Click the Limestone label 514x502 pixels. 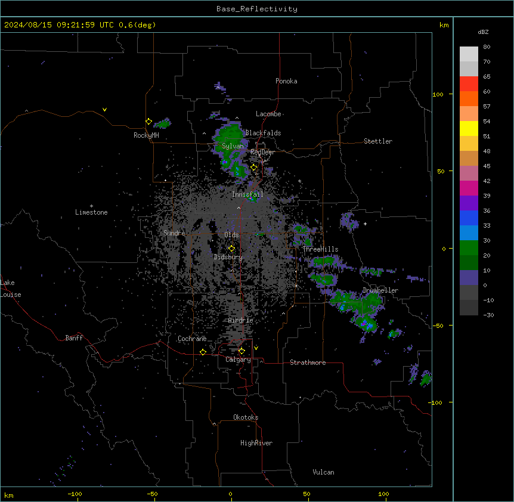[91, 212]
